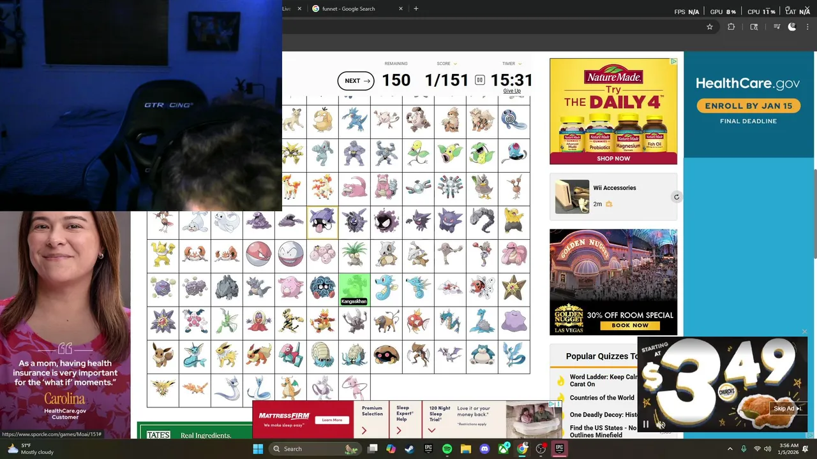Select the Onix cell
The height and width of the screenshot is (459, 817).
click(482, 221)
